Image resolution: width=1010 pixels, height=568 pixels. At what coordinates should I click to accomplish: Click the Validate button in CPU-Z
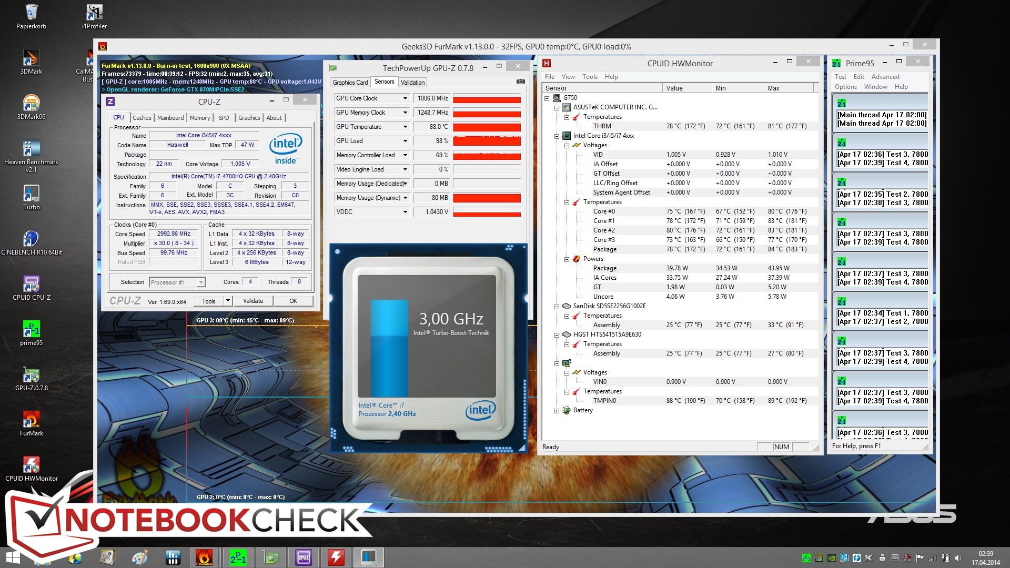253,301
